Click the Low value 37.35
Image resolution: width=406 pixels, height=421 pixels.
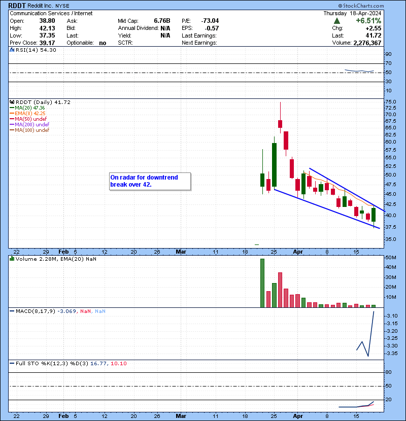pyautogui.click(x=47, y=36)
